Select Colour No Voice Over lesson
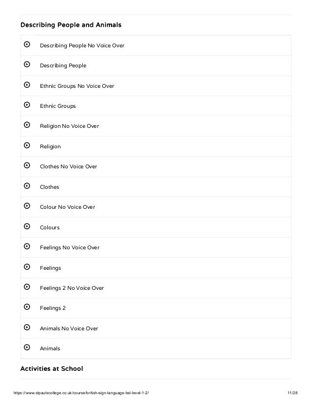 click(x=67, y=207)
